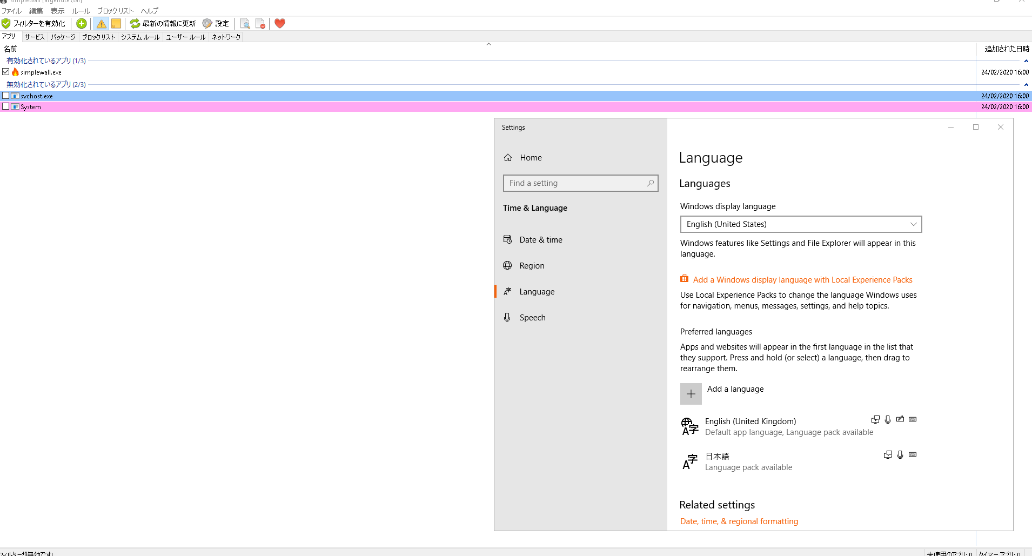
Task: Click 最新の情報に更新 button text
Action: click(169, 23)
